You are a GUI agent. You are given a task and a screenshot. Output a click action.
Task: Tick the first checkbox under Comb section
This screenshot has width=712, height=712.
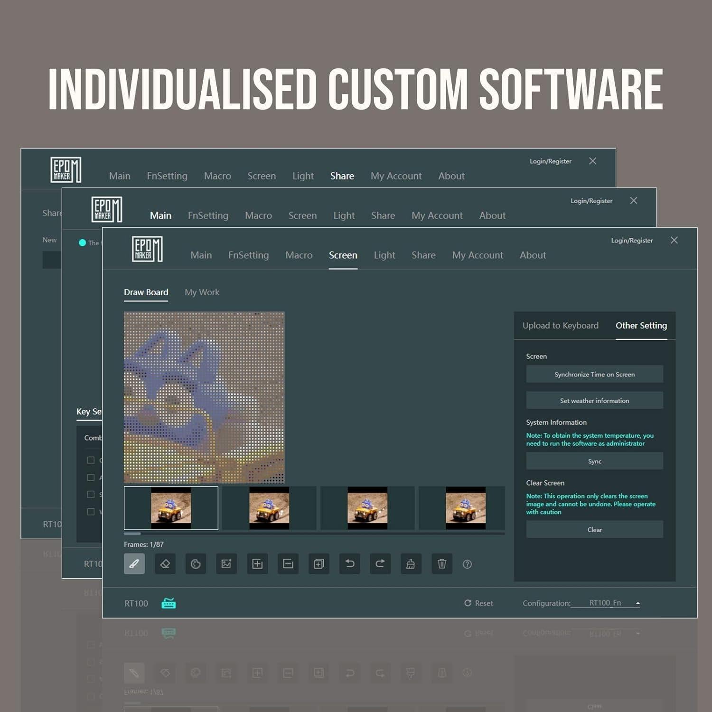[x=91, y=460]
